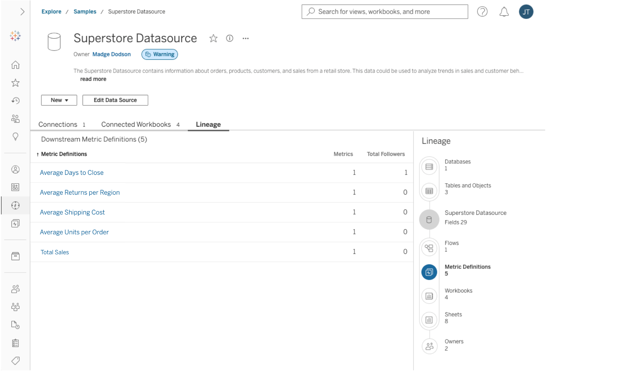Open the notifications bell
Viewport: 625px width, 374px height.
pos(504,12)
